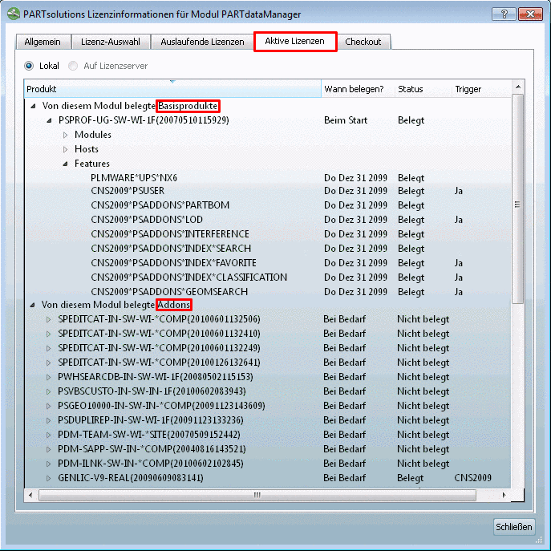This screenshot has width=551, height=551.
Task: Select the CNS2009*PSADDONS*INDEX*FAVORITE row
Action: pos(267,263)
